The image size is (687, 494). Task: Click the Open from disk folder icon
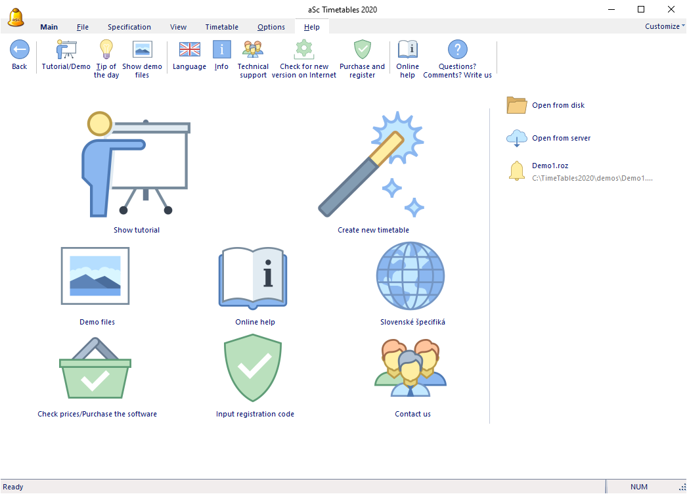coord(517,105)
